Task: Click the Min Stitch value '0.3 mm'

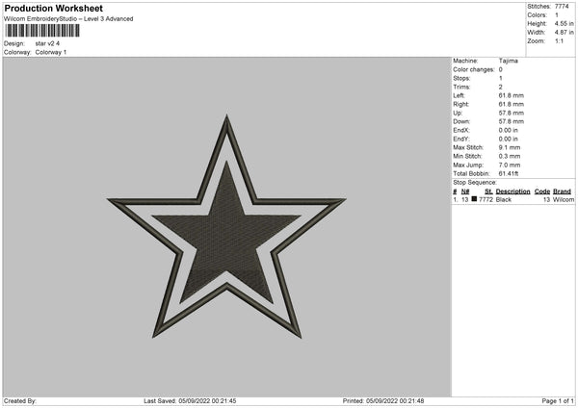Action: [x=510, y=157]
